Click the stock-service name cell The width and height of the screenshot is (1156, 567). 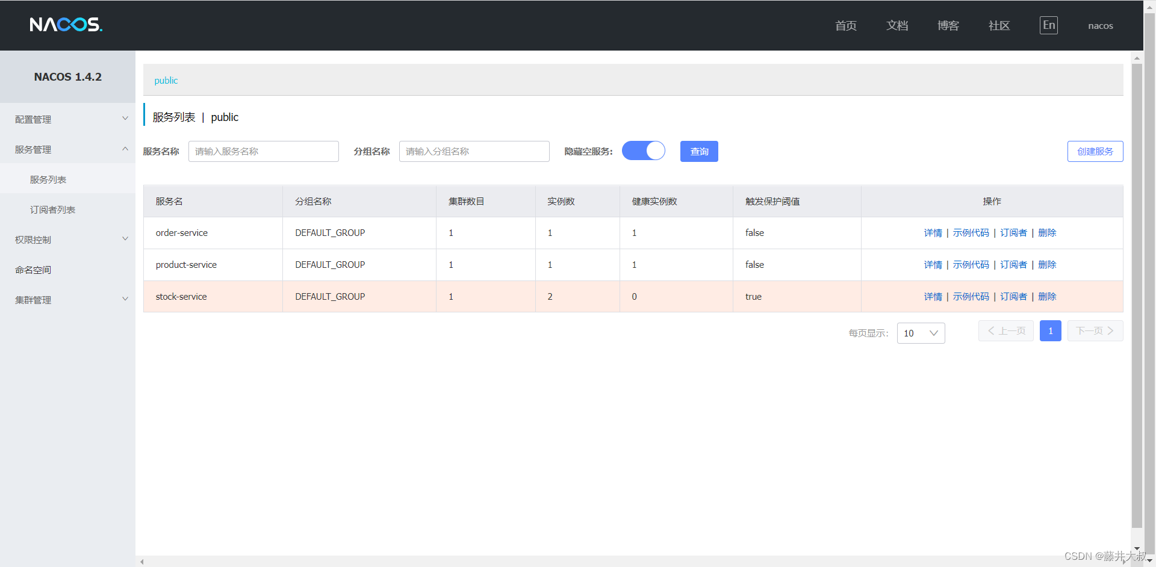point(213,297)
